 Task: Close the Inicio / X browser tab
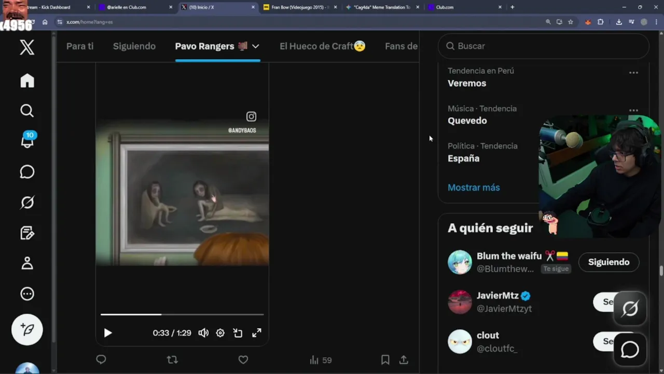tap(253, 7)
